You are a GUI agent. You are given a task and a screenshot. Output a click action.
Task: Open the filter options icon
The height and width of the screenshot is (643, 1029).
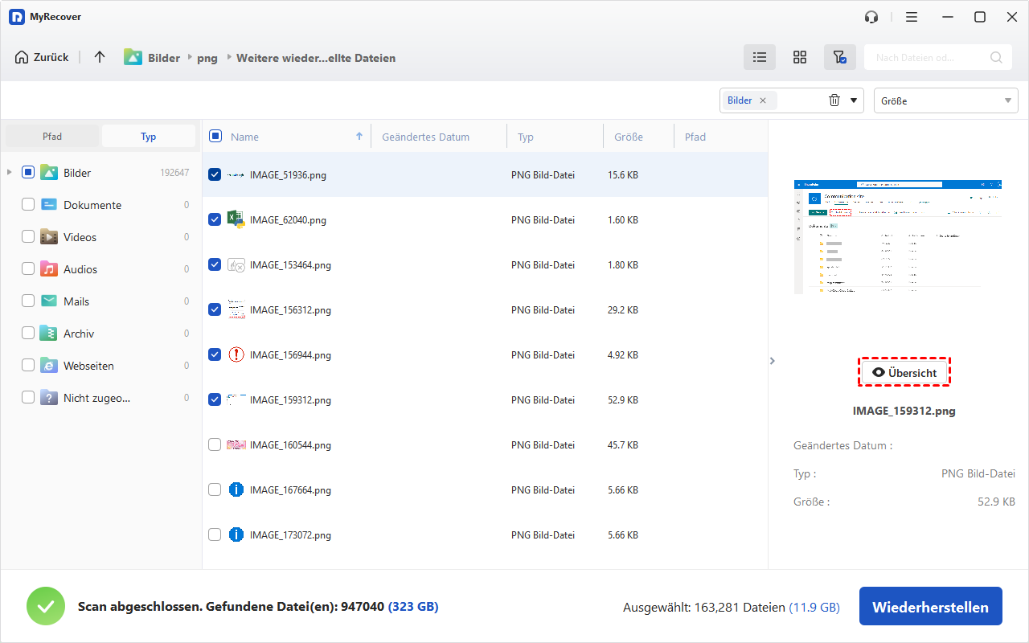(x=839, y=57)
